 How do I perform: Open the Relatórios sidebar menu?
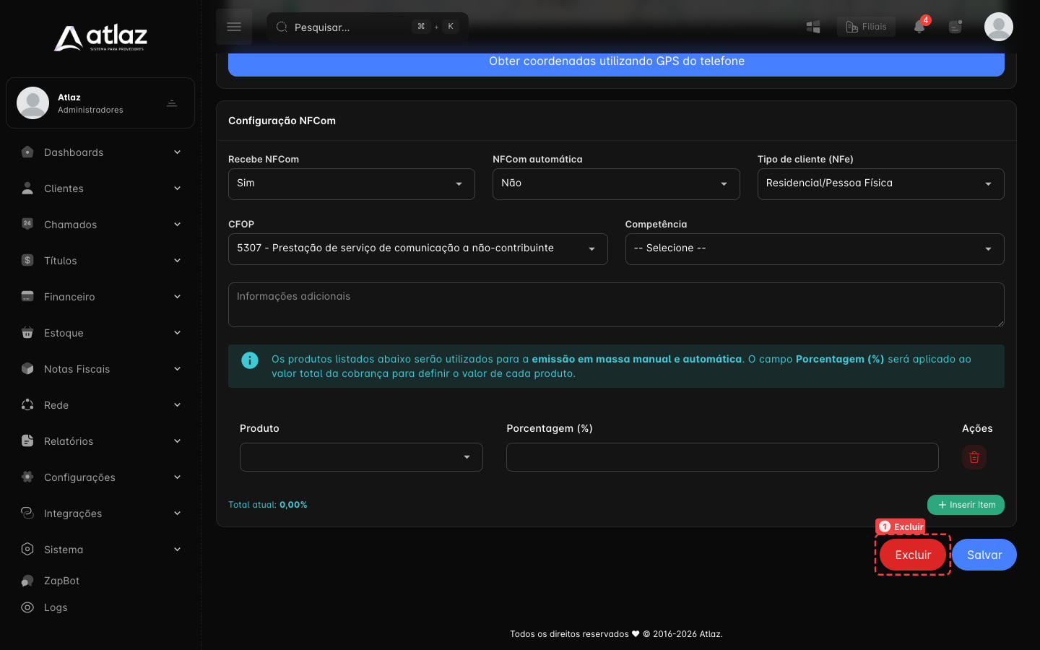point(100,441)
